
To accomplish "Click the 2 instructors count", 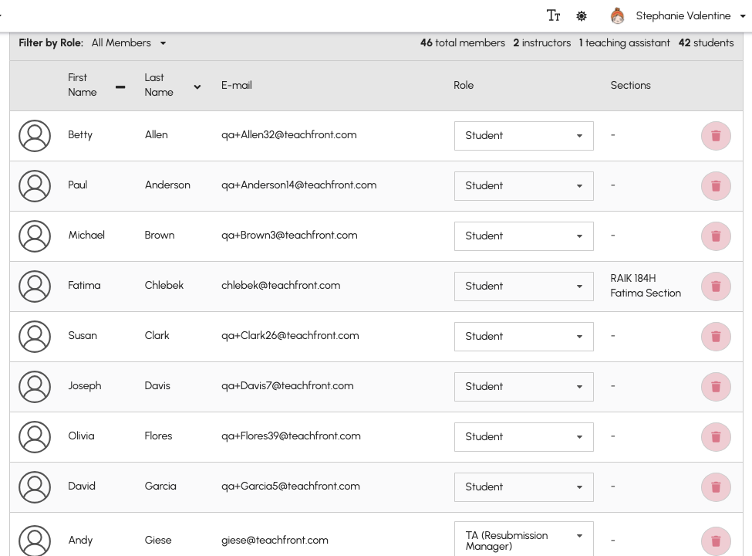I will tap(542, 42).
